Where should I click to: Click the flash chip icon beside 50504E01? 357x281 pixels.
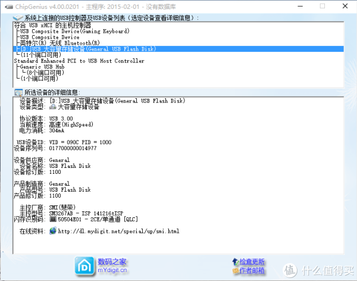(53, 219)
